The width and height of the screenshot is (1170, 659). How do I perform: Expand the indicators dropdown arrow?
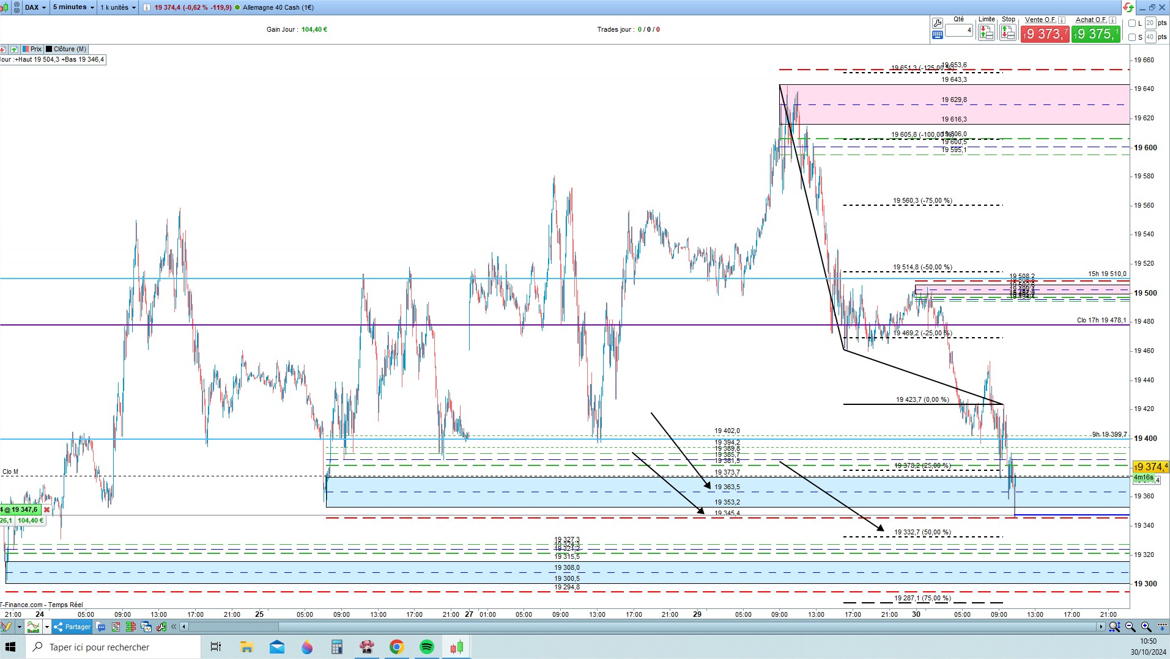point(46,627)
